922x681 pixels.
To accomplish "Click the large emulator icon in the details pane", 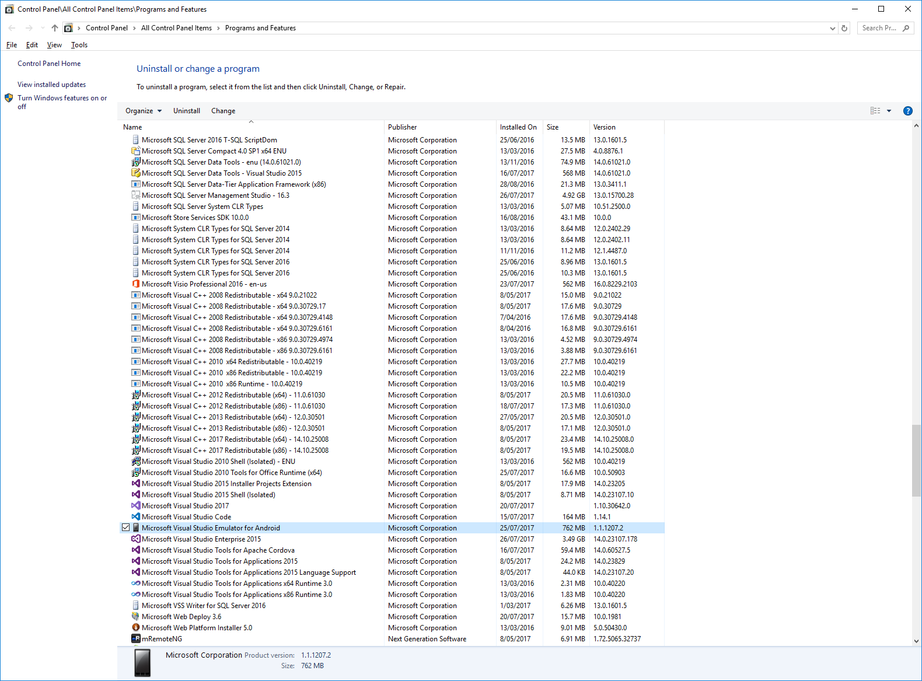I will [142, 663].
